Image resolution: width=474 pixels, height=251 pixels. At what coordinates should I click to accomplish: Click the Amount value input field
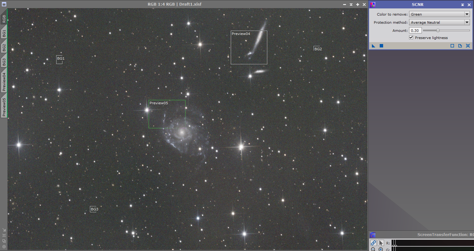pyautogui.click(x=415, y=31)
